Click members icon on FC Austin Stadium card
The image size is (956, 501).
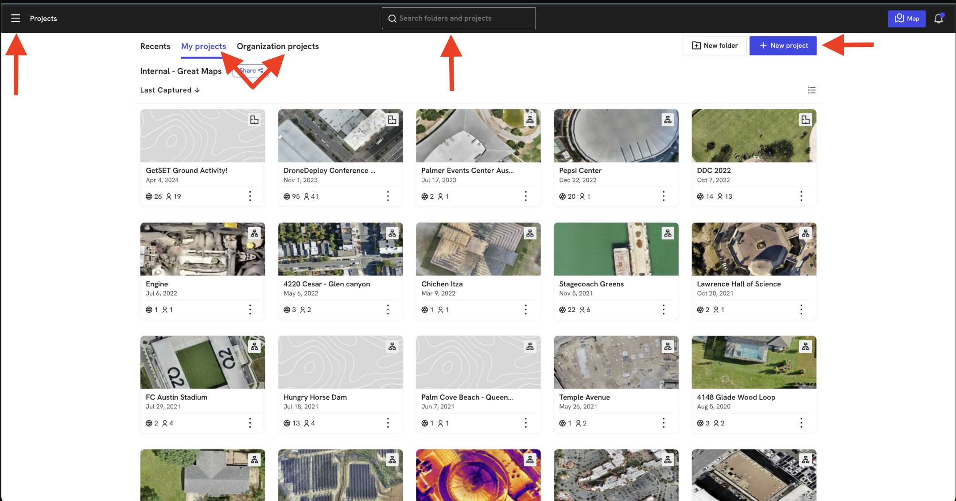(165, 423)
